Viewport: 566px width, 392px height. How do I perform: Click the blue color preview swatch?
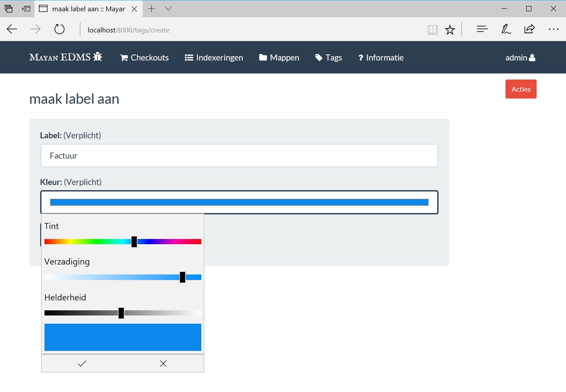(123, 337)
